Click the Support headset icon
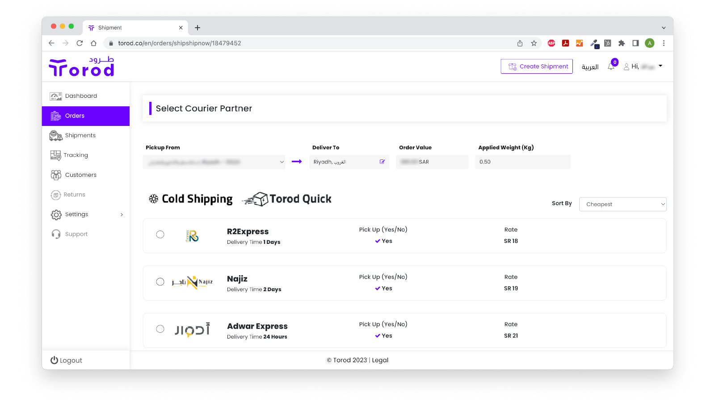 pos(56,234)
